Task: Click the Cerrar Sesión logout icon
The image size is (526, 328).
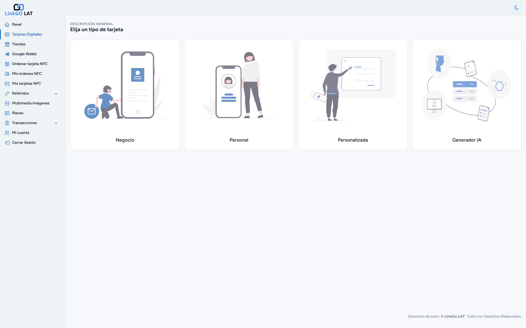Action: [7, 143]
